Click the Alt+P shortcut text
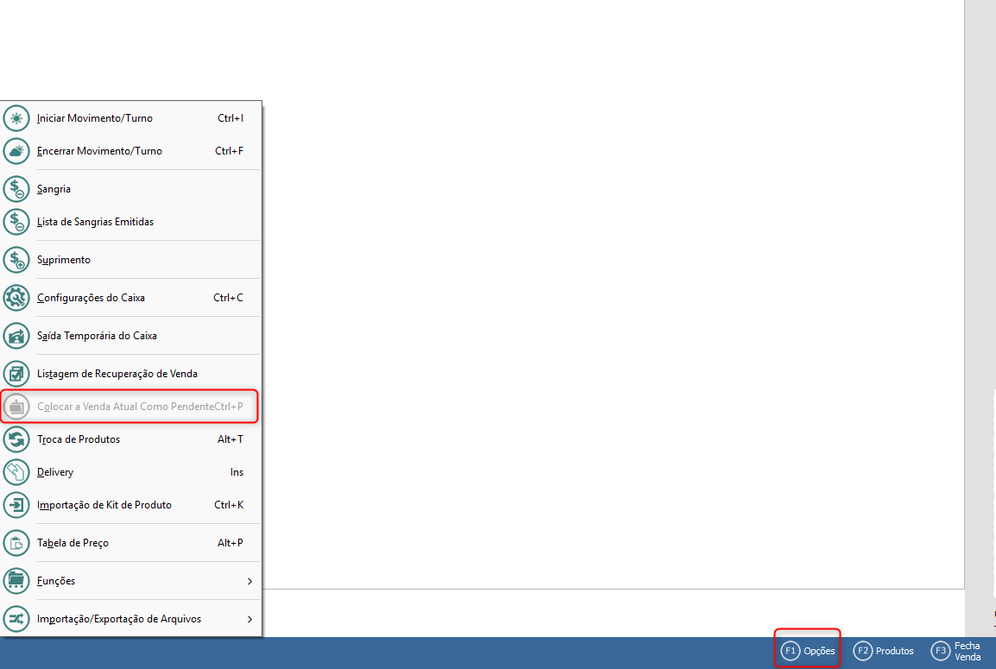The width and height of the screenshot is (996, 669). pyautogui.click(x=230, y=543)
